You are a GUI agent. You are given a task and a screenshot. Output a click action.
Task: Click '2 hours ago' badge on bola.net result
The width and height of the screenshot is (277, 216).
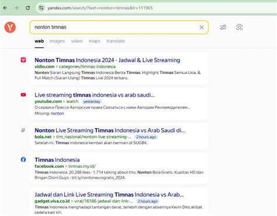[x=146, y=137]
